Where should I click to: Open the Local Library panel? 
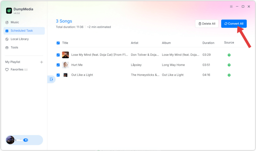19,39
